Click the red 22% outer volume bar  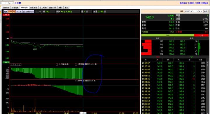pos(201,35)
